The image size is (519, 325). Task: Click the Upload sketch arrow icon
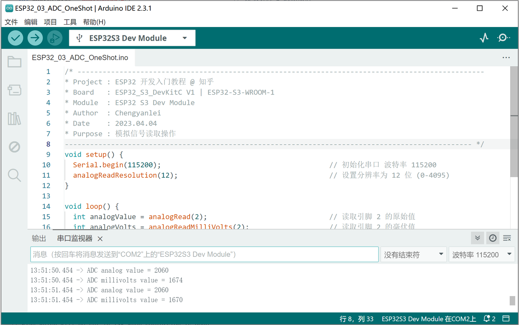pyautogui.click(x=35, y=38)
